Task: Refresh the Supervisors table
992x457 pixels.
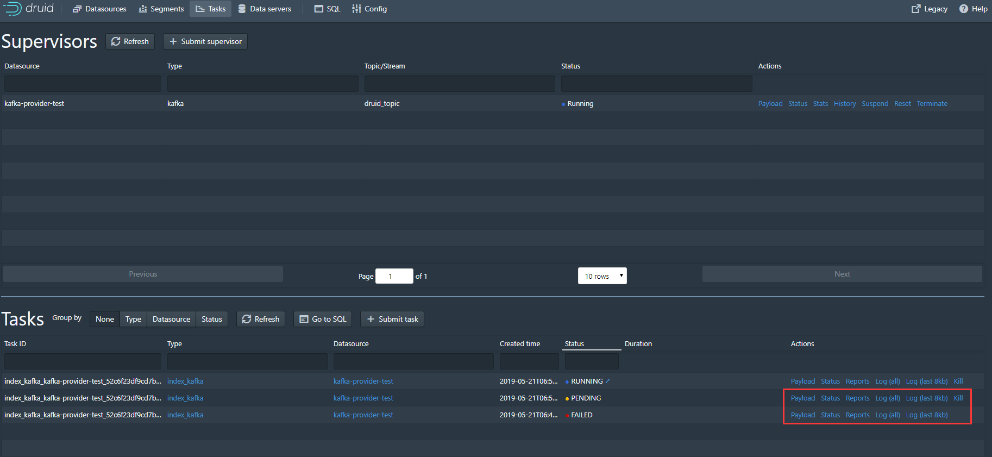Action: tap(130, 41)
